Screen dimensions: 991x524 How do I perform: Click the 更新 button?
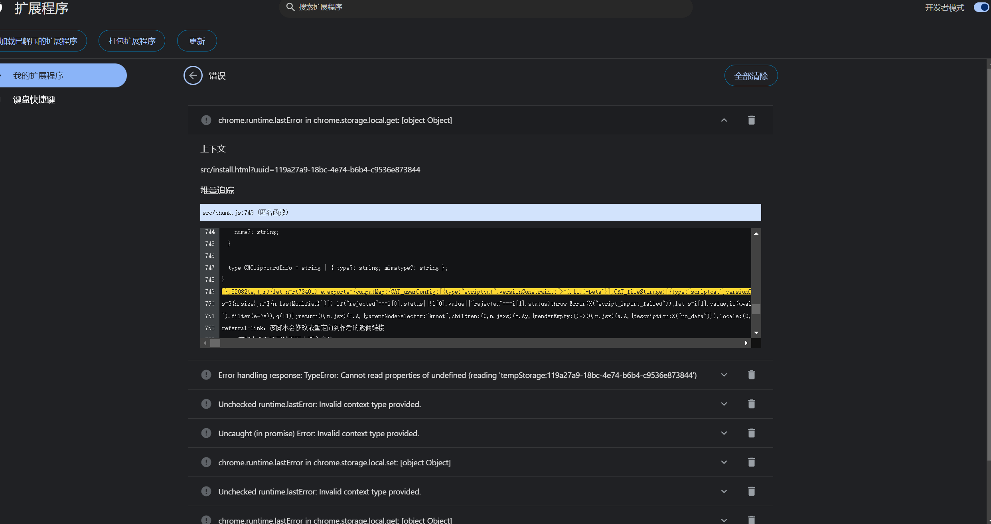pyautogui.click(x=197, y=41)
